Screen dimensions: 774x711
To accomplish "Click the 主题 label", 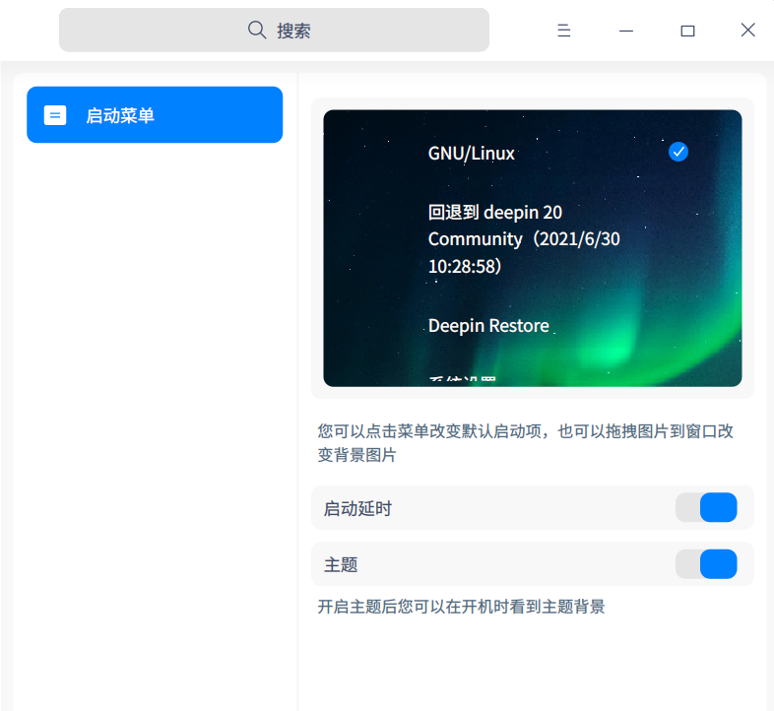I will coord(341,564).
